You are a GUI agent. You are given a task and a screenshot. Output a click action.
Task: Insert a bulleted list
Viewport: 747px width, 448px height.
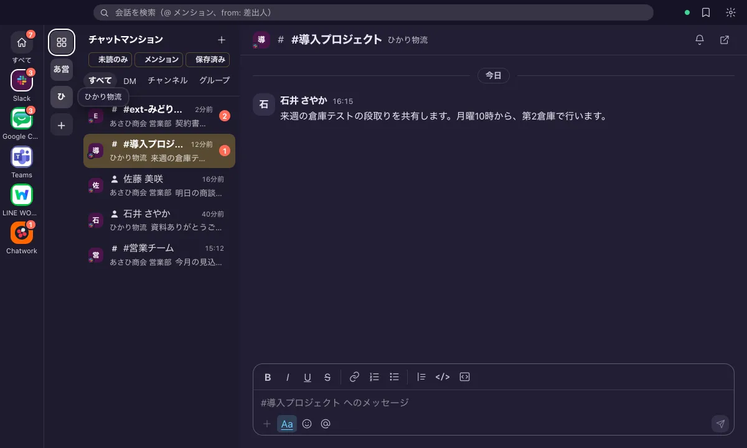(394, 377)
